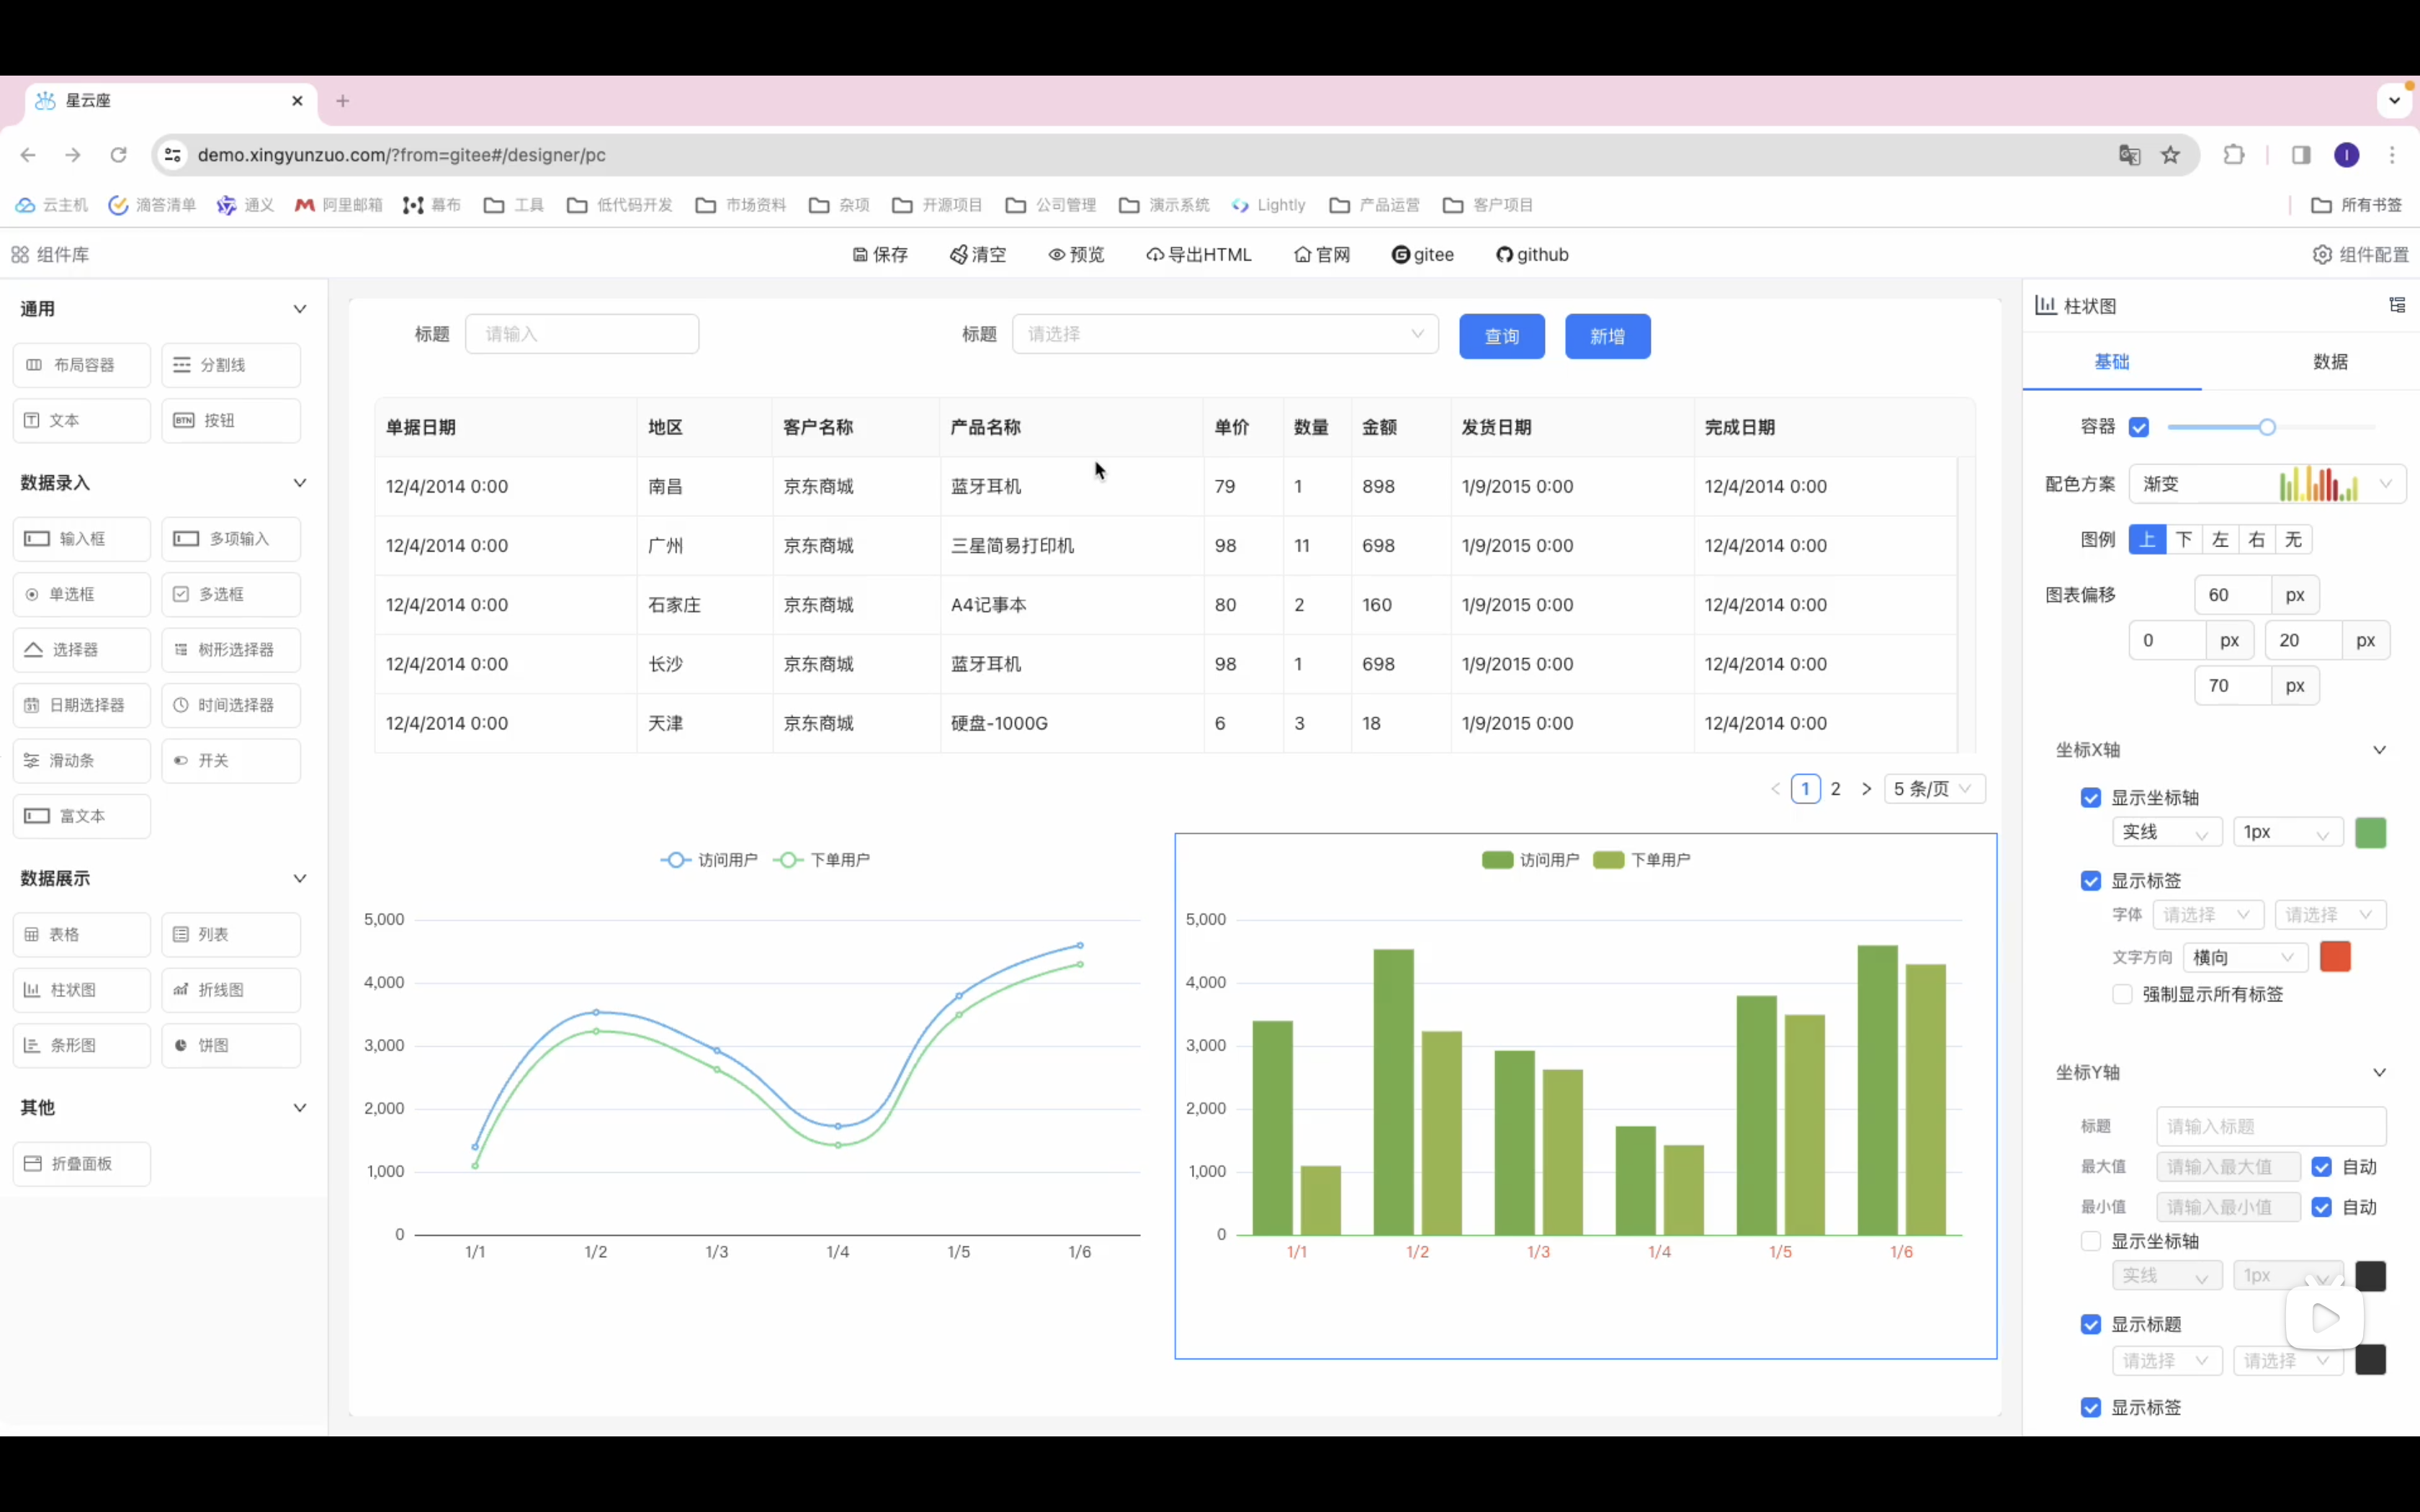Select the 布局容器 layout container component
The image size is (2420, 1512).
pyautogui.click(x=81, y=365)
